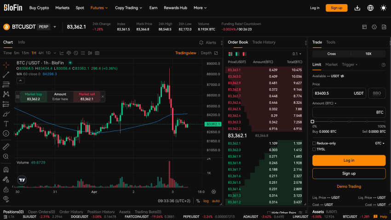Show both bids and asks in order book
391x220 pixels.
click(x=230, y=54)
